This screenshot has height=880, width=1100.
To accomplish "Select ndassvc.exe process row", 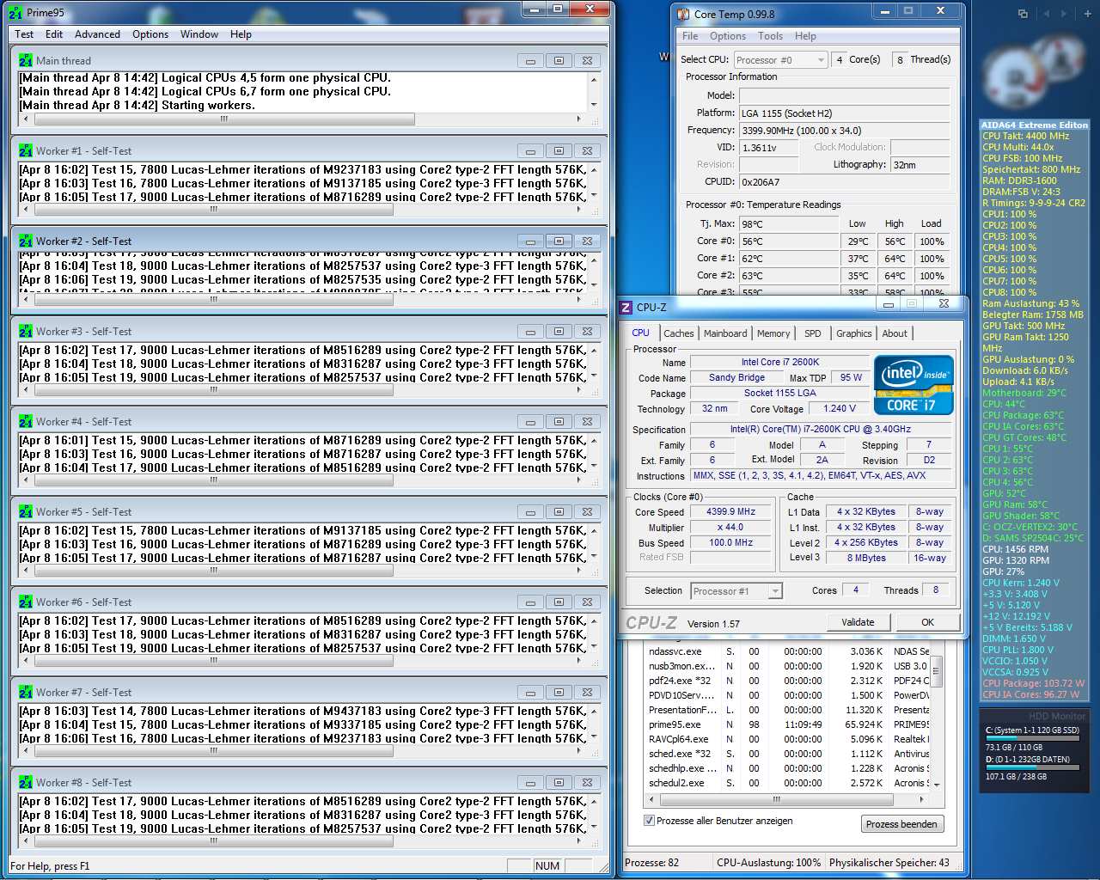I will coord(788,651).
